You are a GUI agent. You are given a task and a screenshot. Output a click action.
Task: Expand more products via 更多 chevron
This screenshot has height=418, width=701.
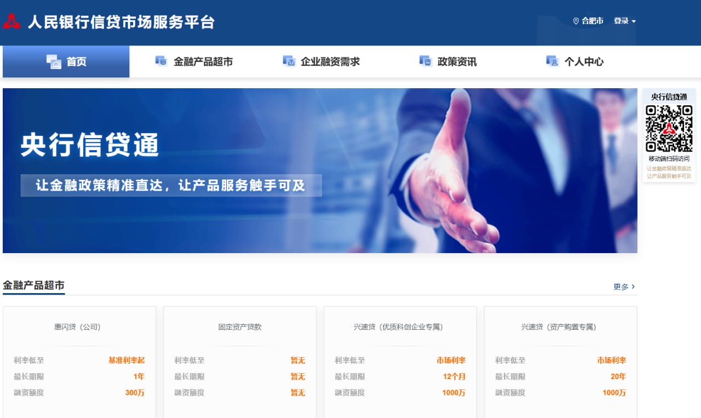633,287
